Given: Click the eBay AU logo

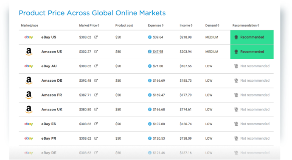Looking at the screenshot, I should [29, 66].
